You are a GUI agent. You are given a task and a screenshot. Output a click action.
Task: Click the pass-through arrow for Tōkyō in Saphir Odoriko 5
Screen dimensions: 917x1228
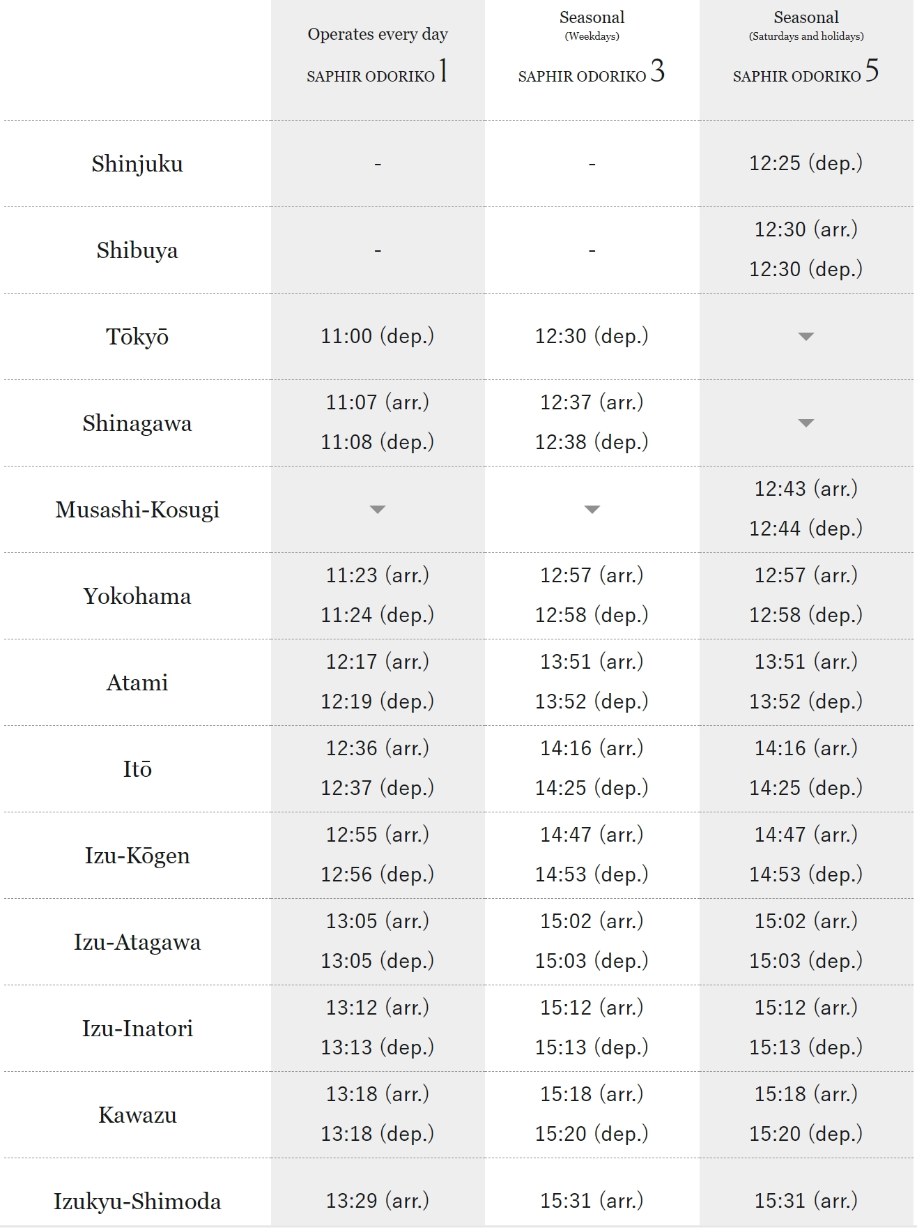click(x=806, y=337)
